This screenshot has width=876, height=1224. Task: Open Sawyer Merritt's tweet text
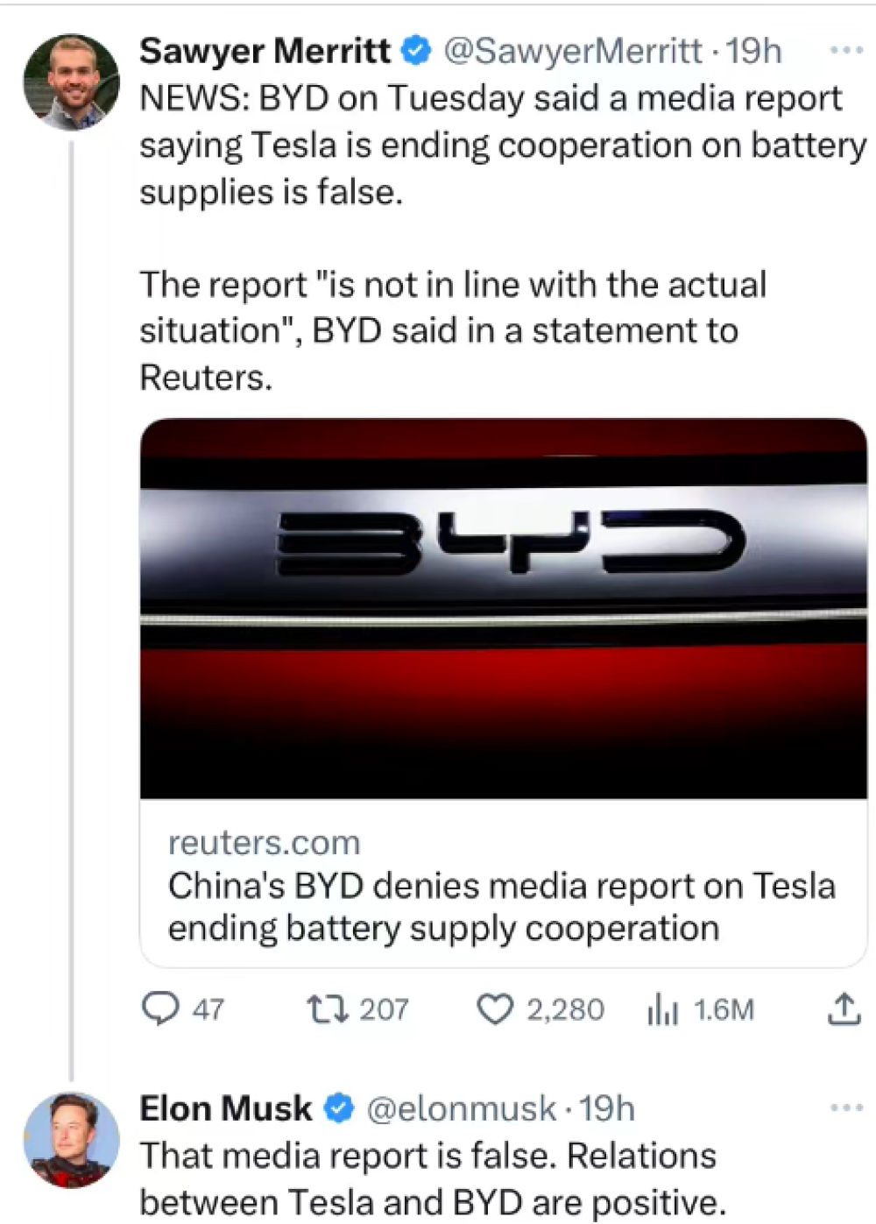pyautogui.click(x=504, y=237)
